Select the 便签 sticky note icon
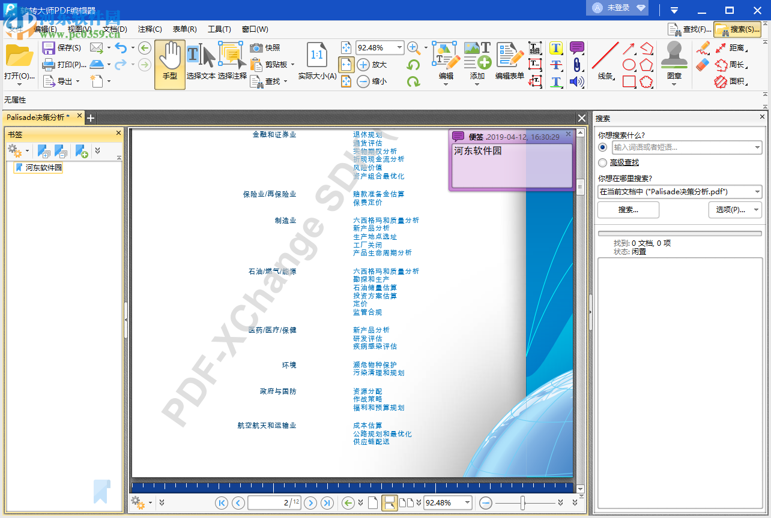The image size is (771, 518). pos(577,47)
